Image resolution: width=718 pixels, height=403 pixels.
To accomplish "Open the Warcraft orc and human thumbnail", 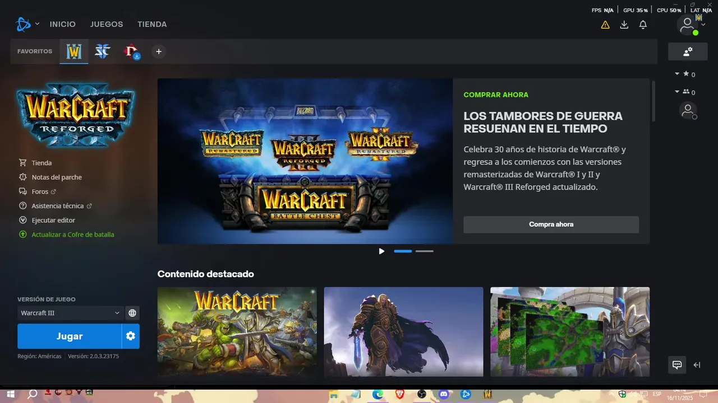I will pyautogui.click(x=237, y=331).
